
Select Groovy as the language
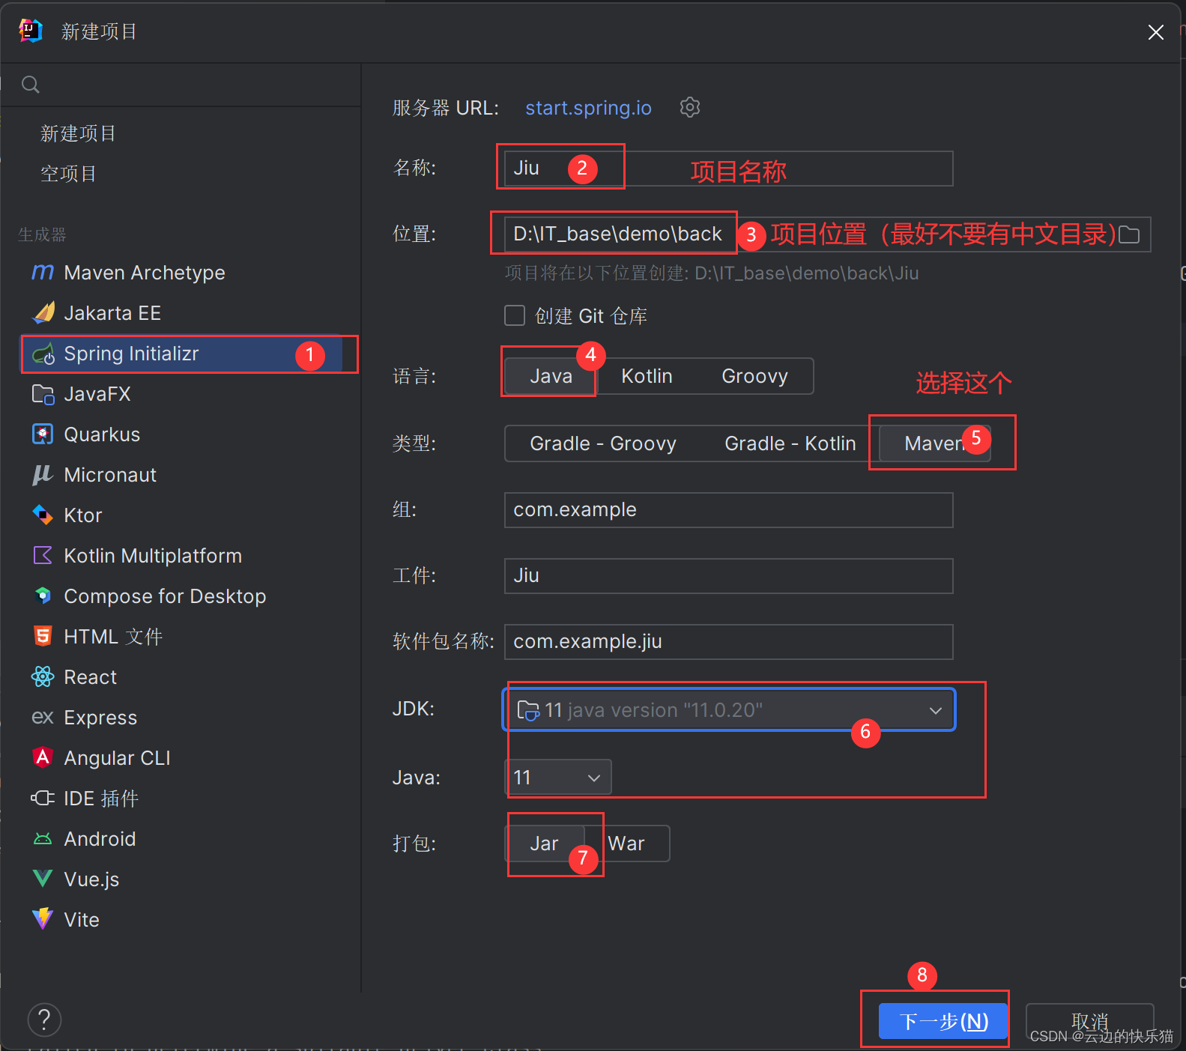click(x=754, y=376)
